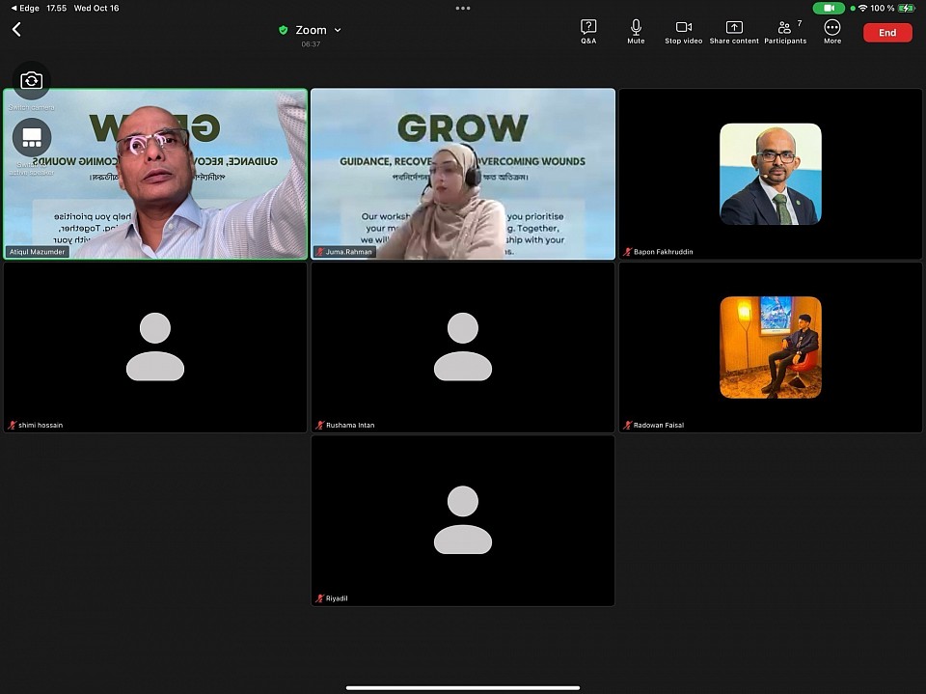This screenshot has width=926, height=694.
Task: Open the Participants list
Action: pos(785,31)
